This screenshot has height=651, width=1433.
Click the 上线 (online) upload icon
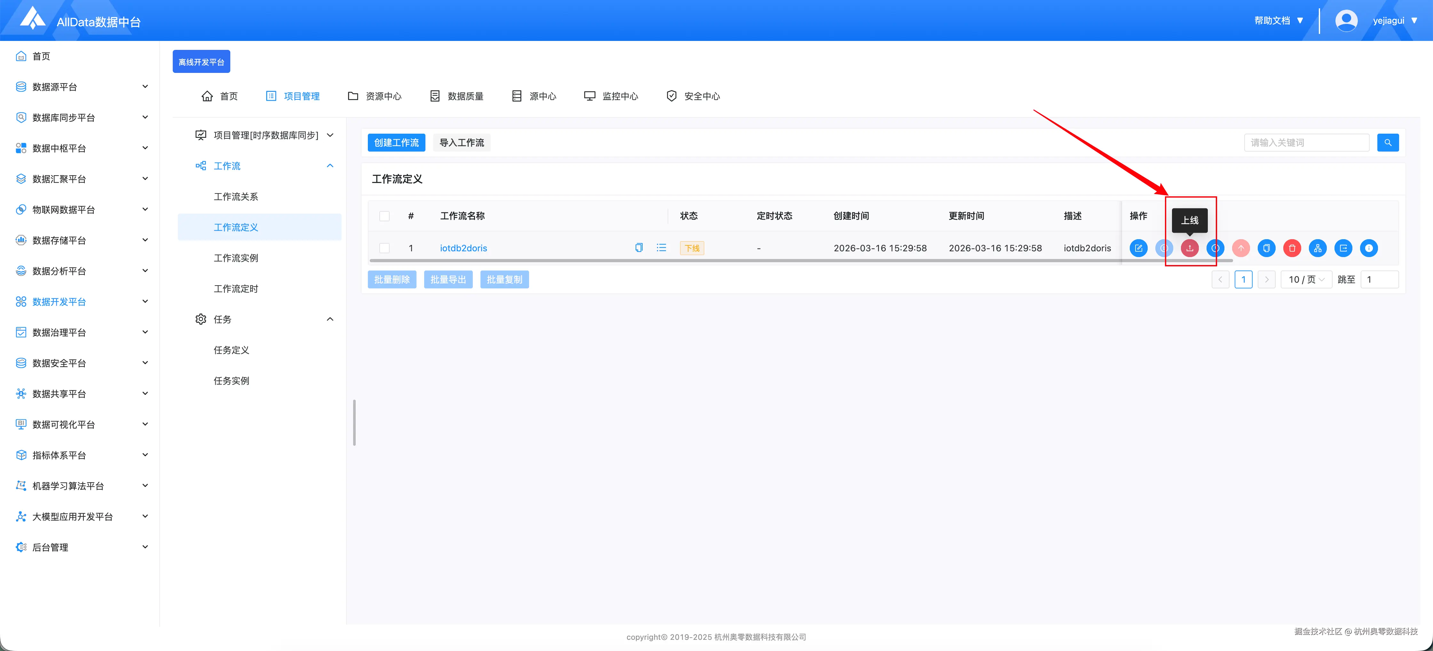coord(1189,248)
